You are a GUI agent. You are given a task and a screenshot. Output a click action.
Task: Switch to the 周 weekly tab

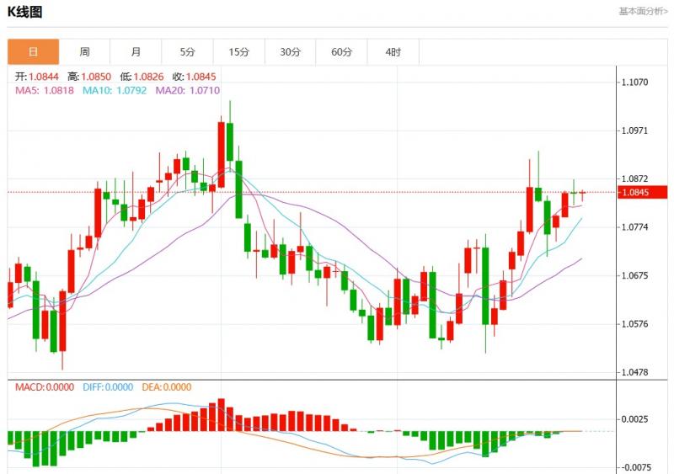click(85, 52)
